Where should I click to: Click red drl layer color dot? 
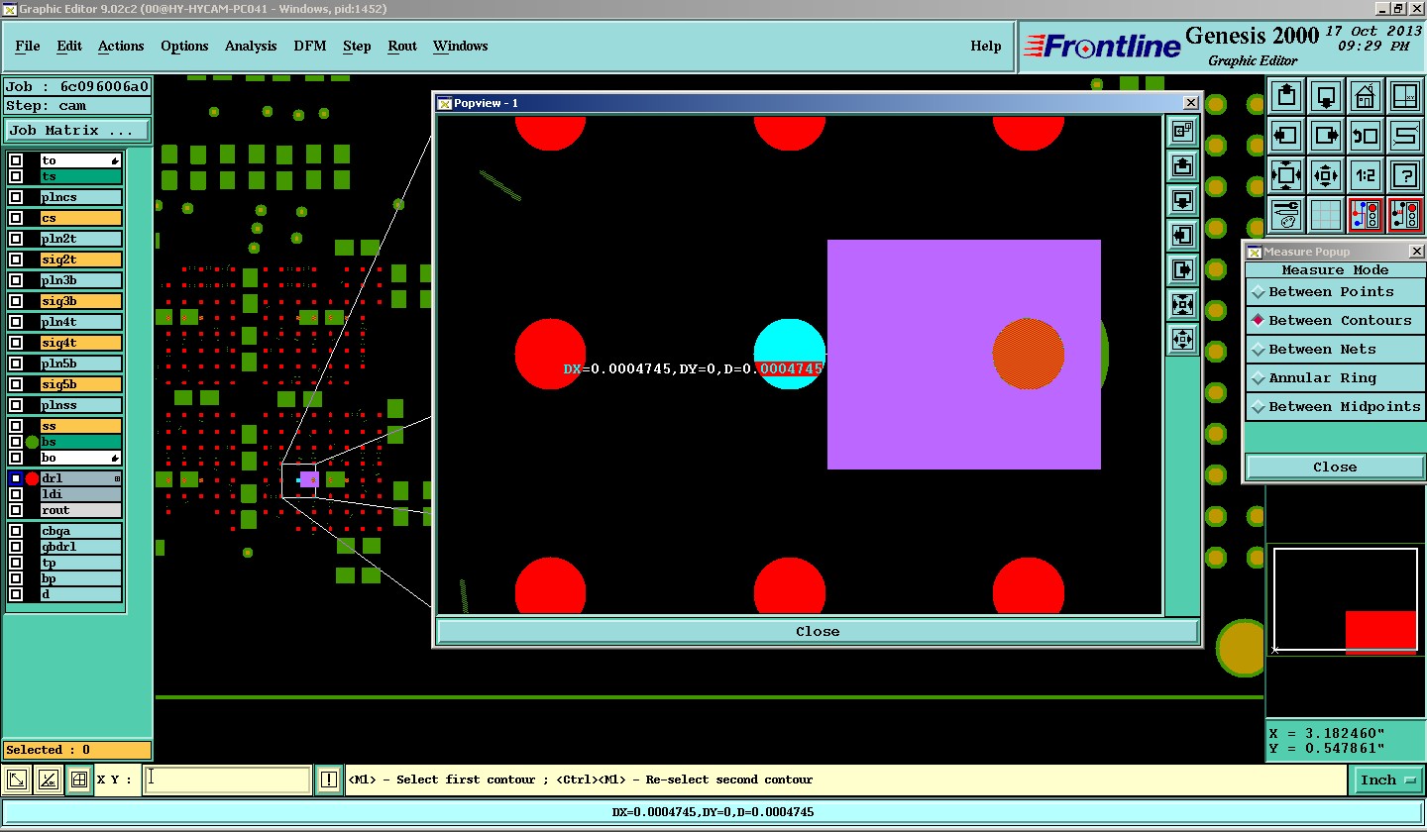point(32,478)
